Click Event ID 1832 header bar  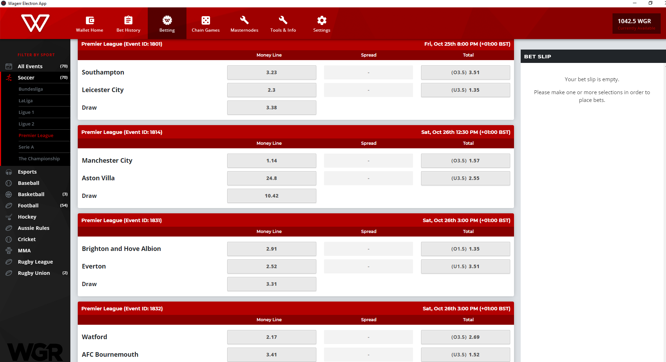(296, 309)
